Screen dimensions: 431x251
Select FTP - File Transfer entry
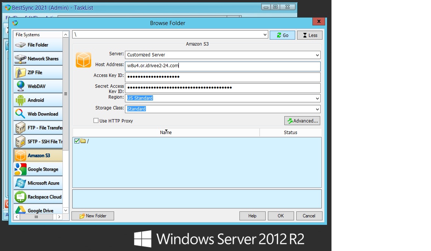point(38,128)
